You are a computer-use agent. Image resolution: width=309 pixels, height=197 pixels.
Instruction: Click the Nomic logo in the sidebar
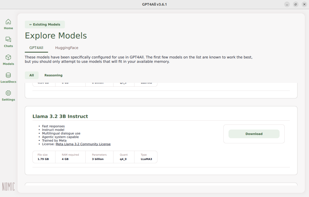point(8,187)
